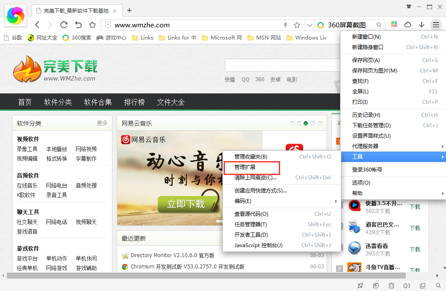
Task: Expand the address bar dropdown arrow
Action: coord(310,25)
